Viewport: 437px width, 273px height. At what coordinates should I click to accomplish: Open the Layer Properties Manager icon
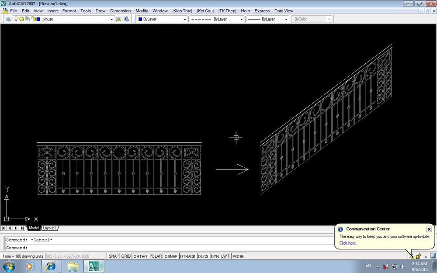pyautogui.click(x=8, y=19)
